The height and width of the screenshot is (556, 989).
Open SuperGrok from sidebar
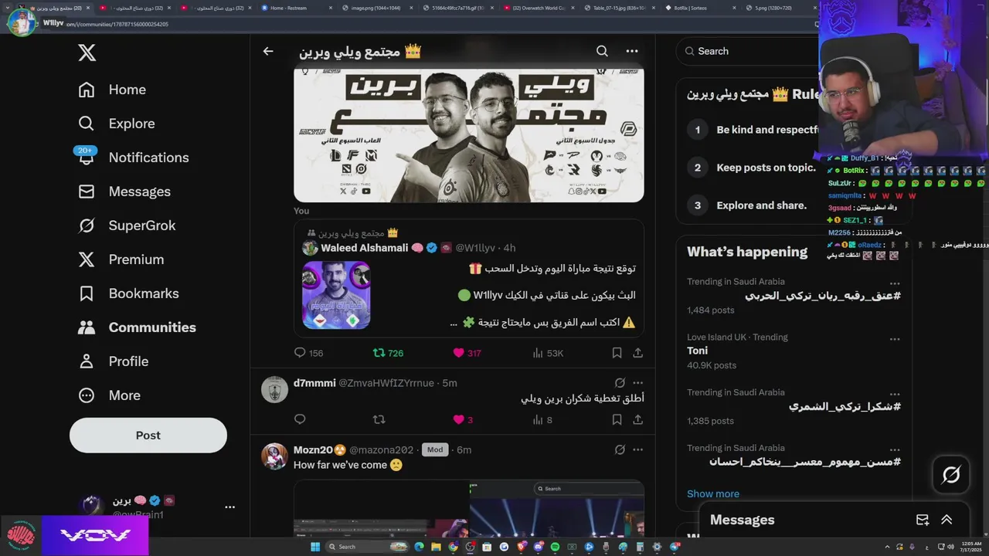click(127, 225)
